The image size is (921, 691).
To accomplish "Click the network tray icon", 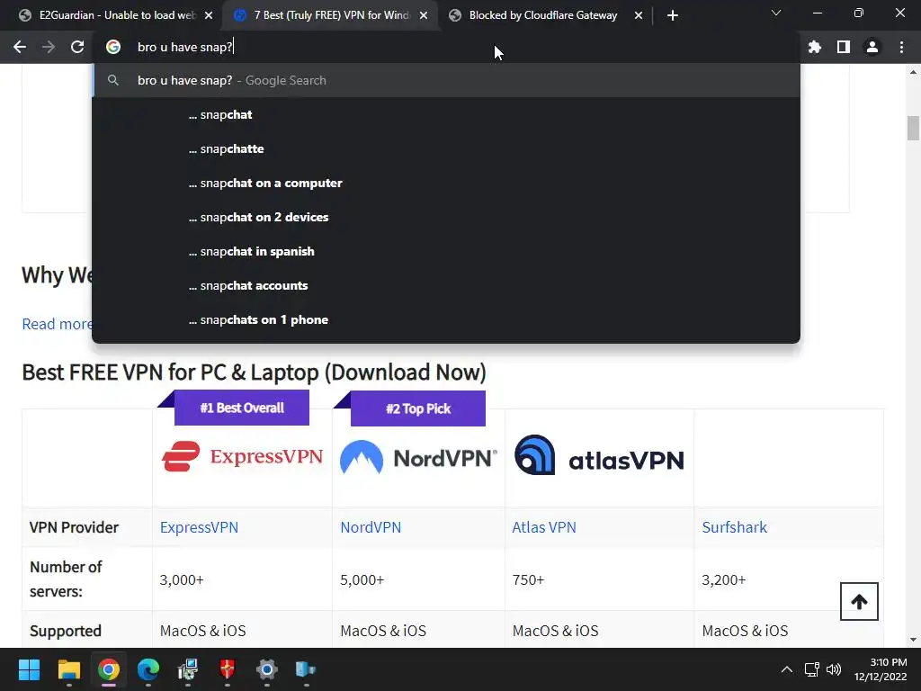I will point(812,669).
